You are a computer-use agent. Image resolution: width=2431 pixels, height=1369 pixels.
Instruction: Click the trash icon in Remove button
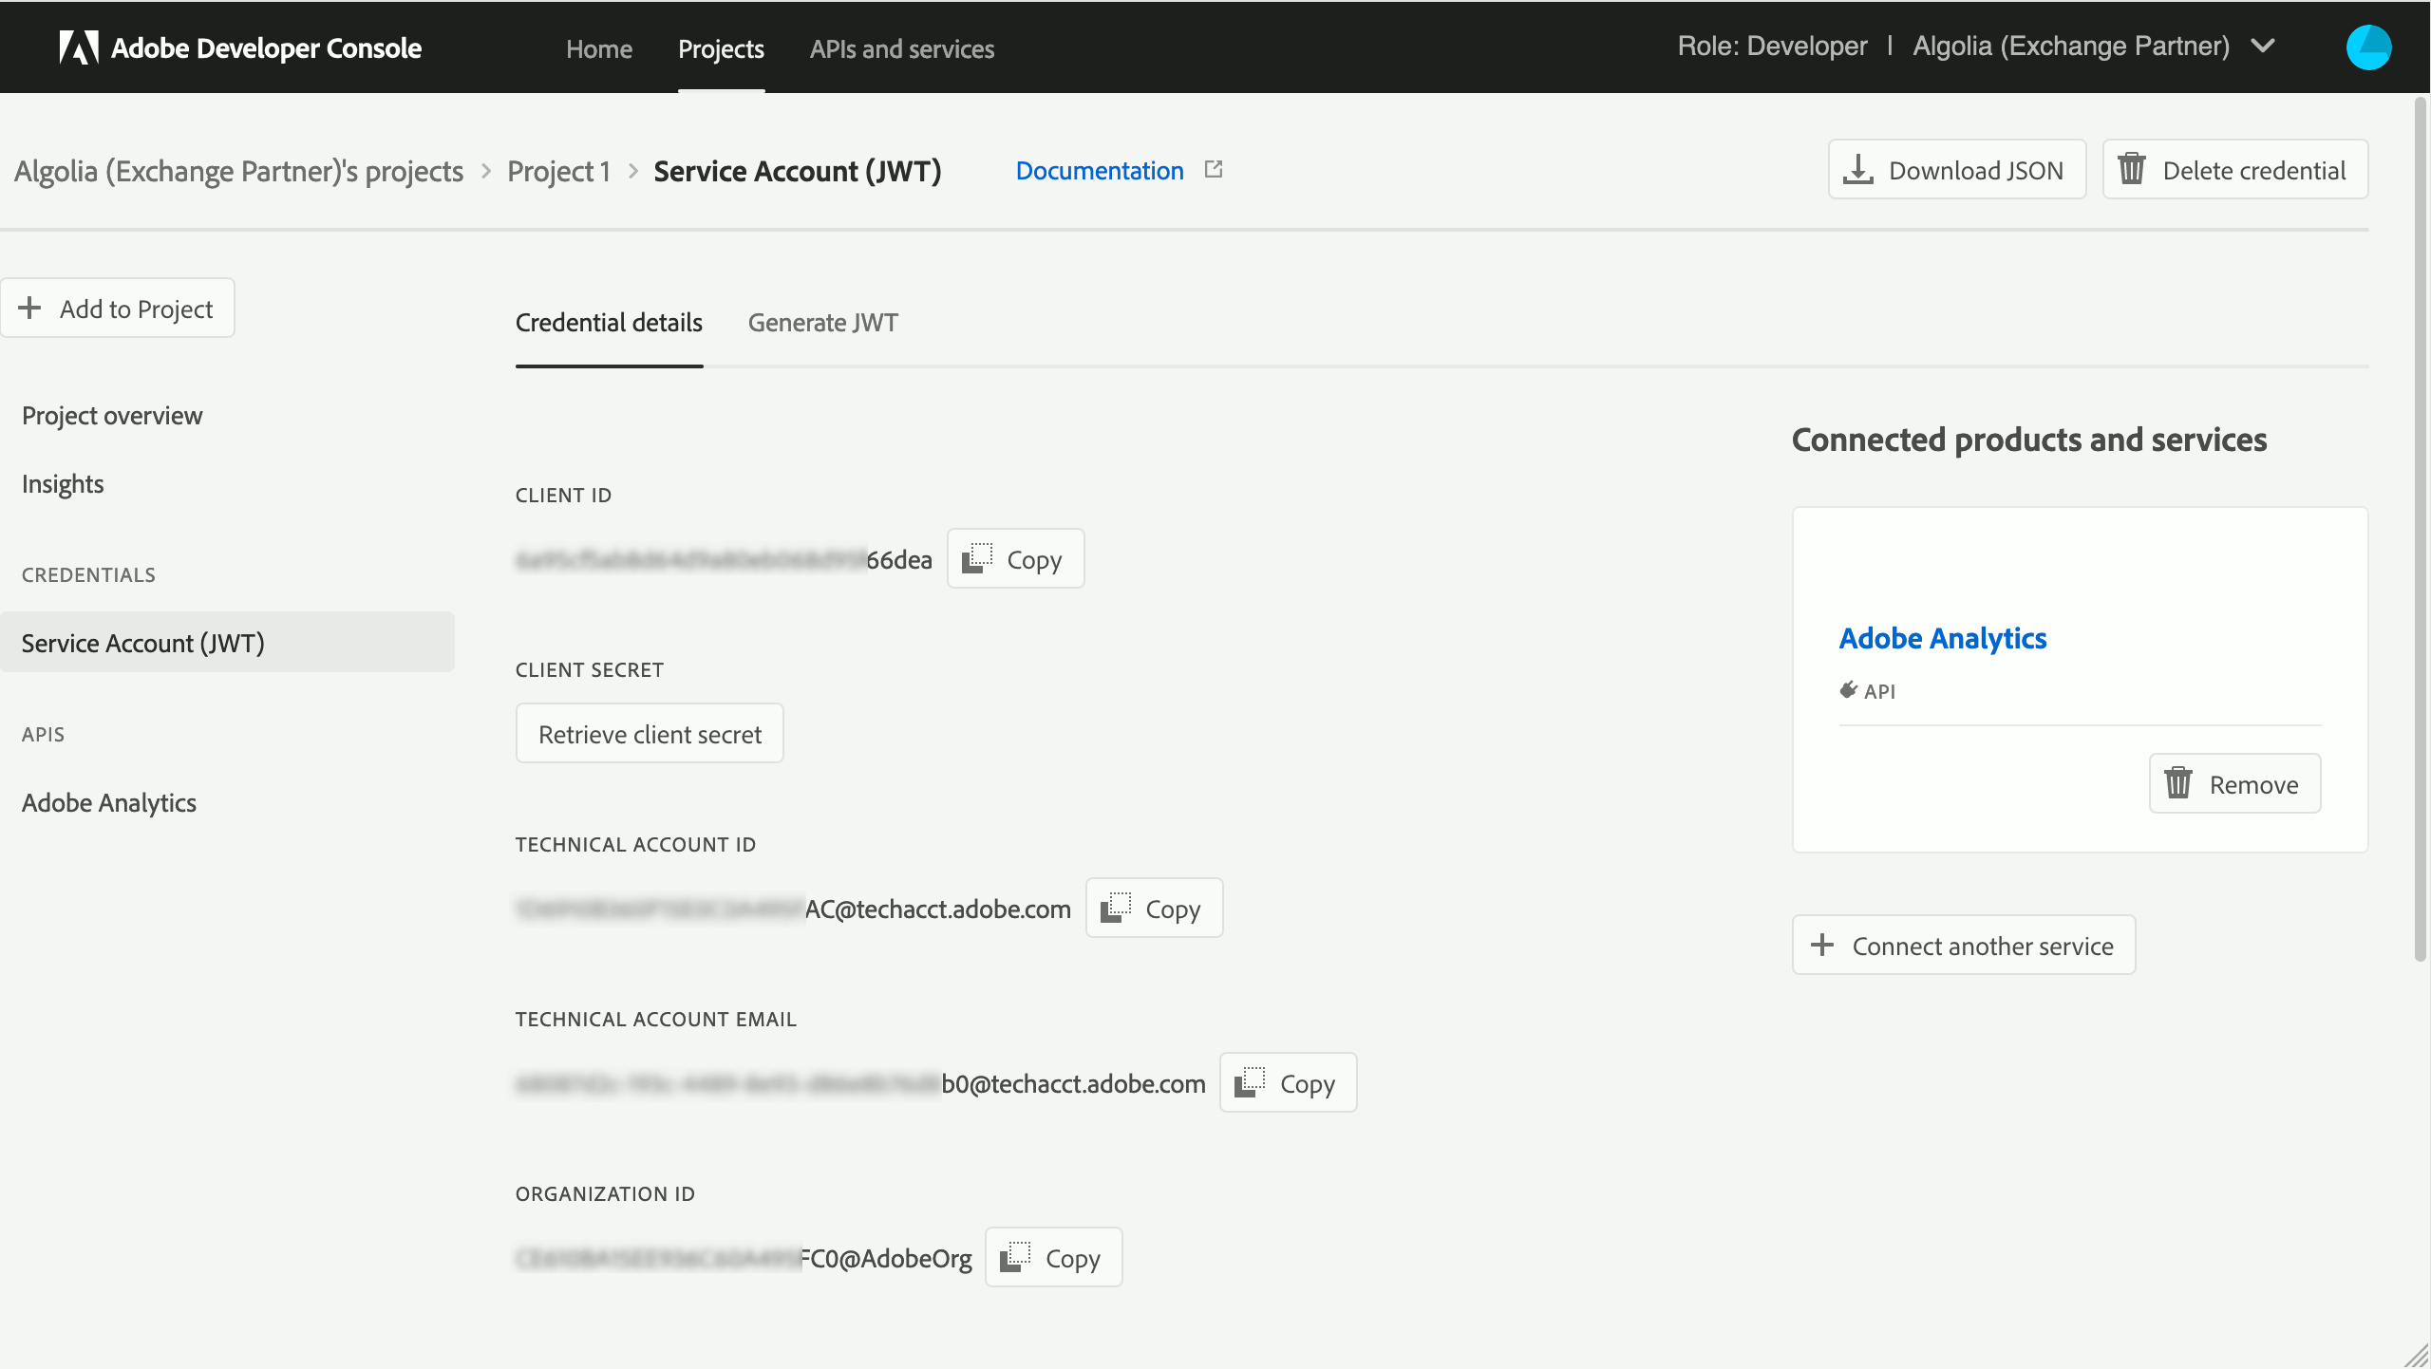pos(2178,784)
